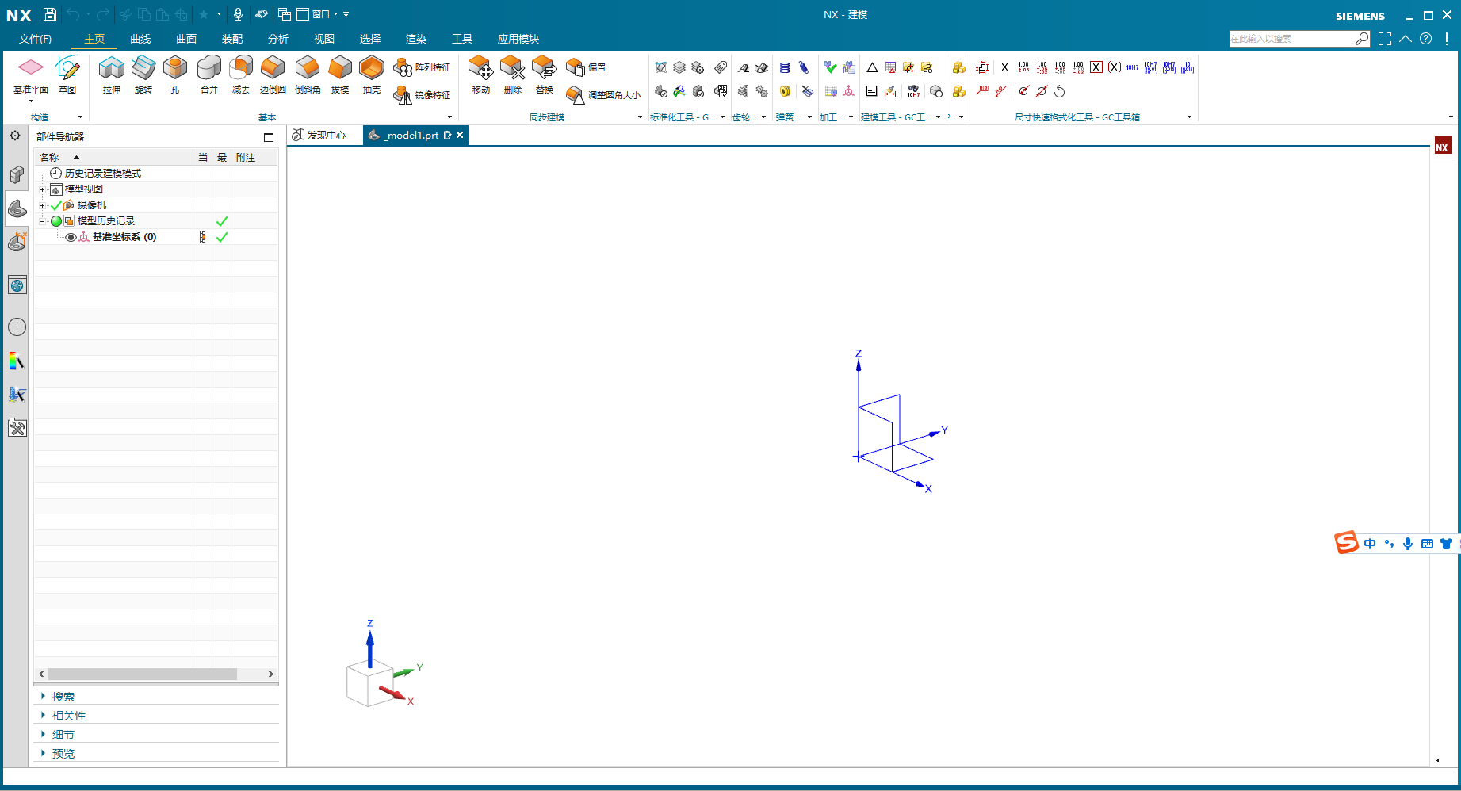Open the 草图 (Sketch) tool

click(67, 71)
